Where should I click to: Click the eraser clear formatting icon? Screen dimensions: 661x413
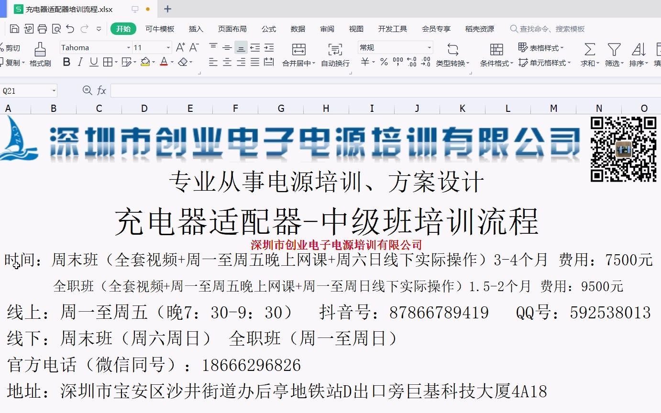(182, 62)
